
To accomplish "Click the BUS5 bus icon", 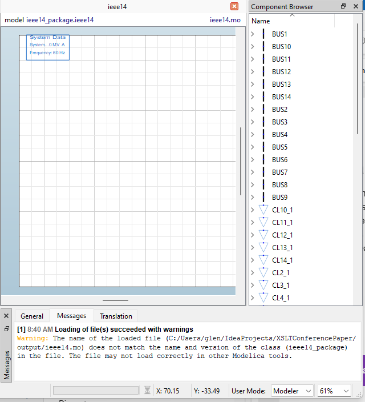I will pos(263,147).
